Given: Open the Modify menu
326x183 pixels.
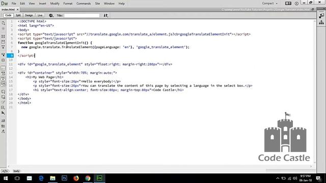Looking at the screenshot, I should tap(55, 4).
